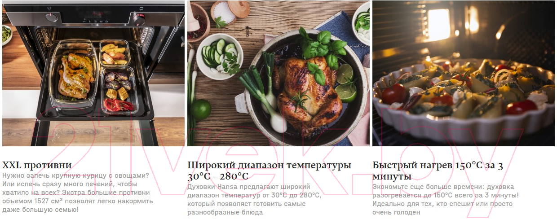The image size is (557, 219).
Task: Click the left control knob on the oven
Action: tap(52, 17)
